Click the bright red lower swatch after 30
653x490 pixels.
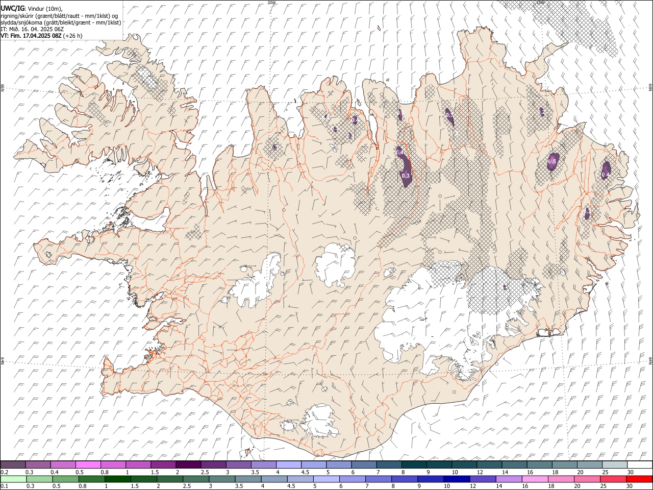(x=639, y=479)
